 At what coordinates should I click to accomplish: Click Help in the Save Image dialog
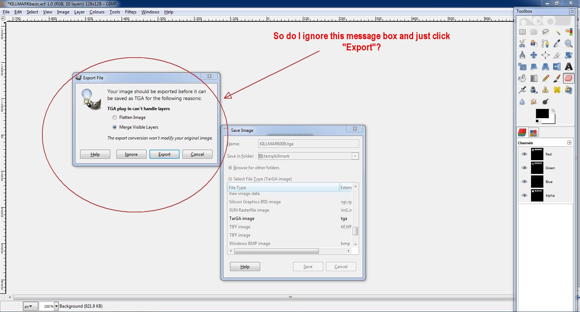[x=245, y=267]
